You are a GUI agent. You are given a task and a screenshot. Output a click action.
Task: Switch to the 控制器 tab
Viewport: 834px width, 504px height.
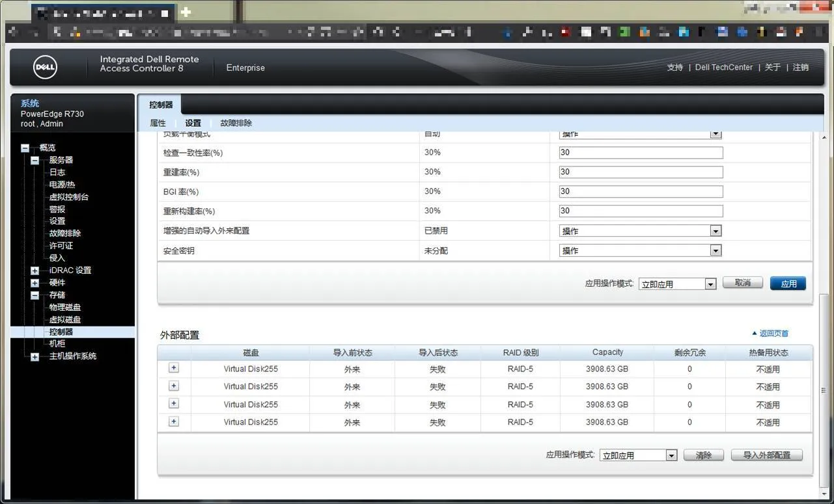pos(161,105)
